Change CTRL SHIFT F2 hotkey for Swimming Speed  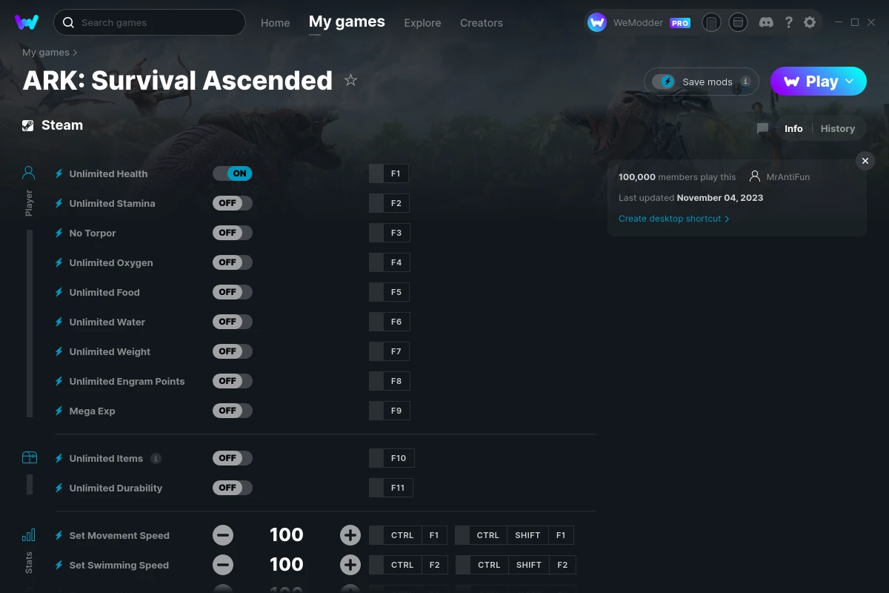pyautogui.click(x=516, y=565)
